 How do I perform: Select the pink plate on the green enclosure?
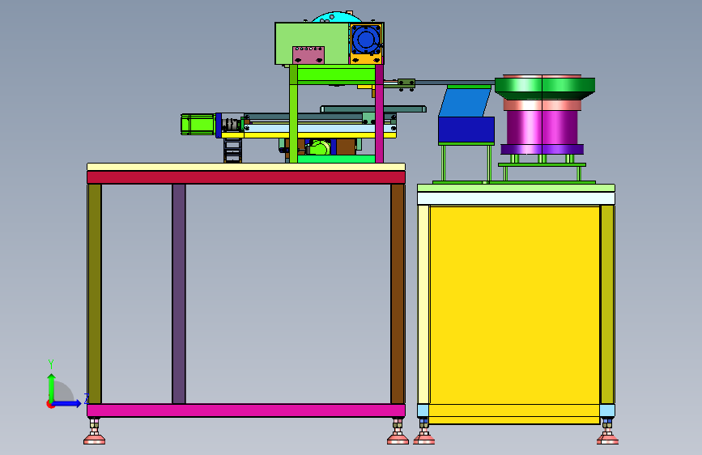pos(308,55)
